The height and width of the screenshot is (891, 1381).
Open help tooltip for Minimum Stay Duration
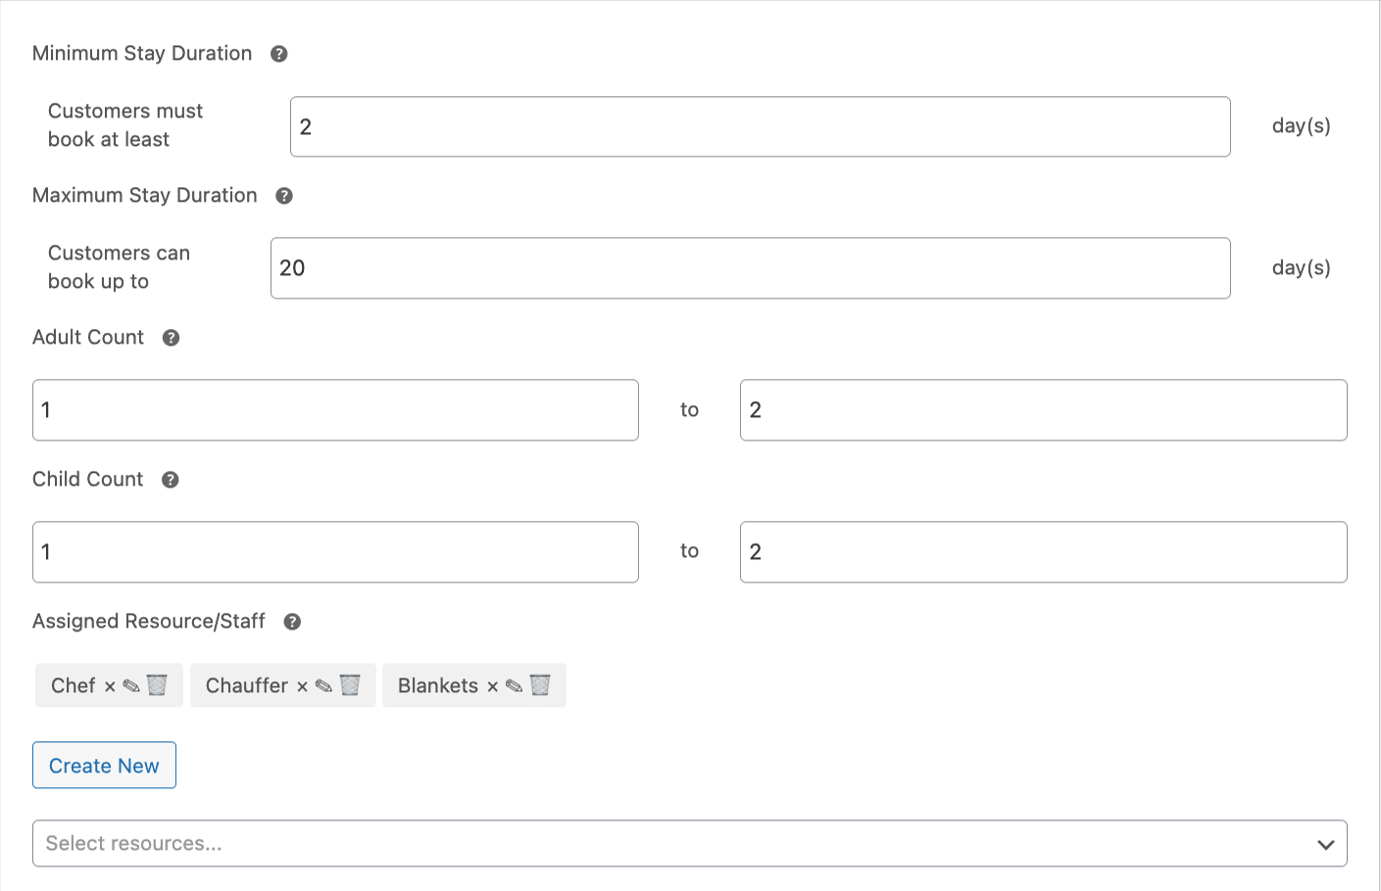(279, 54)
